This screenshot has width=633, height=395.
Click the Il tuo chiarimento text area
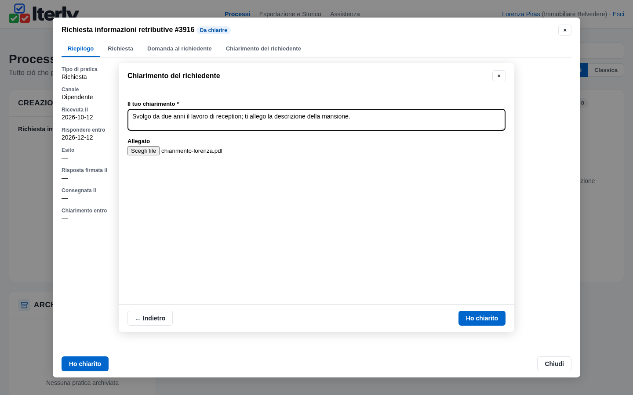[x=316, y=120]
